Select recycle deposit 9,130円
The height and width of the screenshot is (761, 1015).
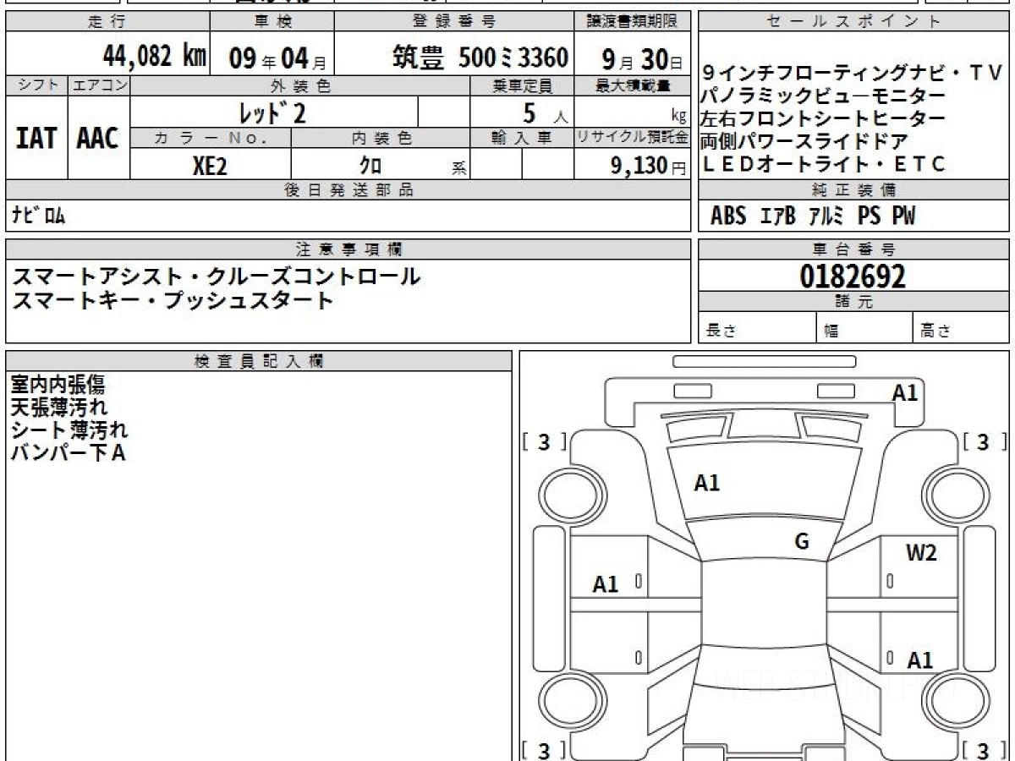[x=649, y=166]
